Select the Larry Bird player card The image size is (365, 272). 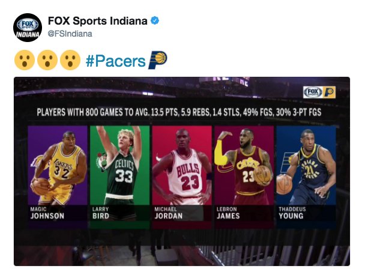pyautogui.click(x=119, y=174)
